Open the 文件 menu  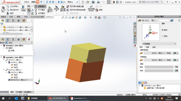pos(27,2)
